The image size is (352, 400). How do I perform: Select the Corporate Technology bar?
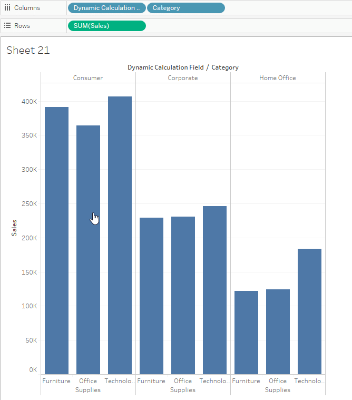214,290
